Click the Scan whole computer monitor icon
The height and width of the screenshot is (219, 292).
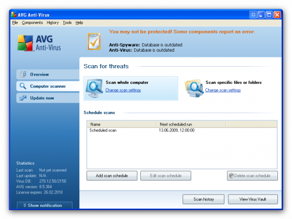point(94,88)
